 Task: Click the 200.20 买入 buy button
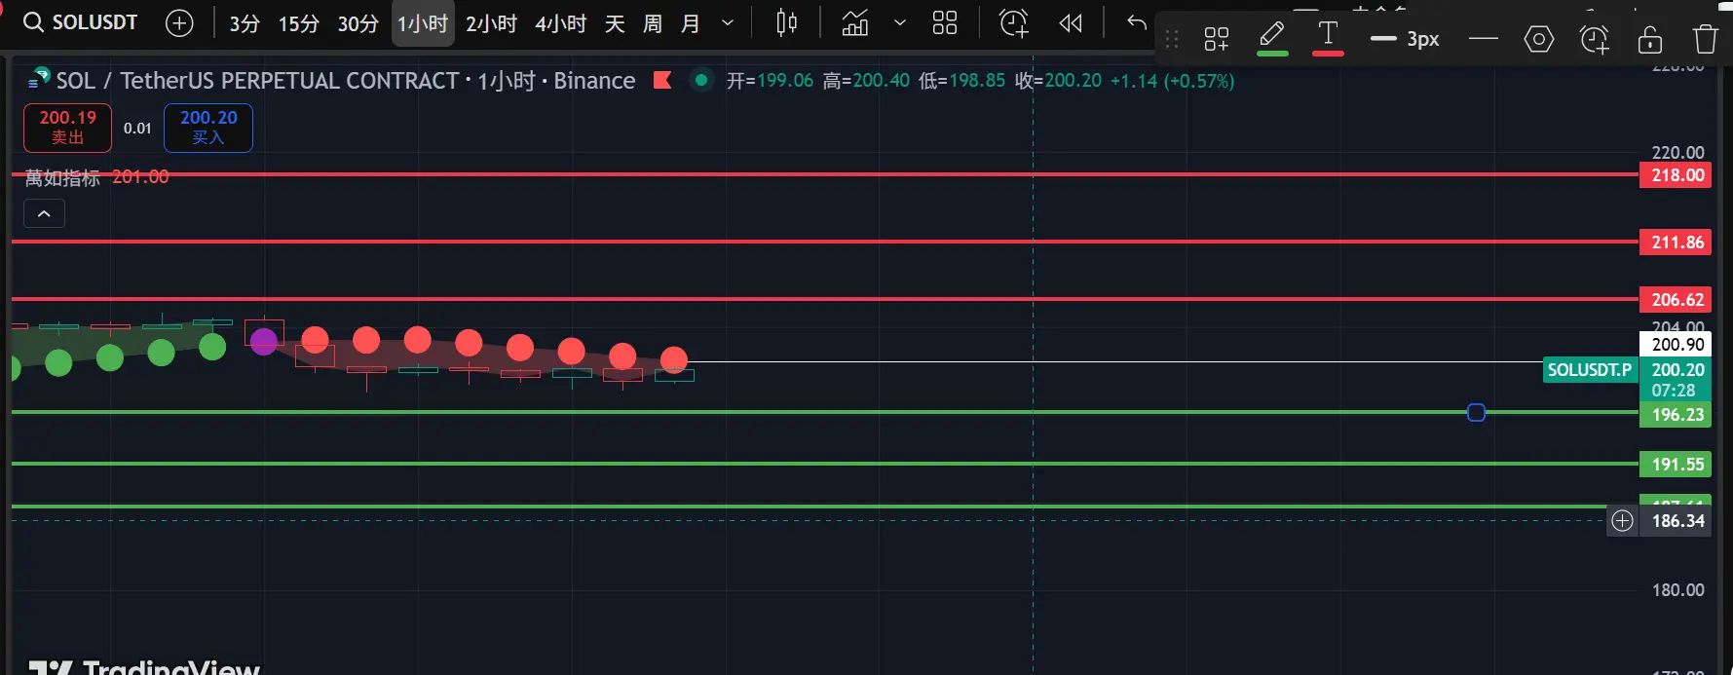208,128
